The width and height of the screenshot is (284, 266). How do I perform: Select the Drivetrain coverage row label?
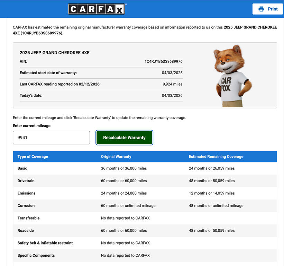(x=26, y=181)
